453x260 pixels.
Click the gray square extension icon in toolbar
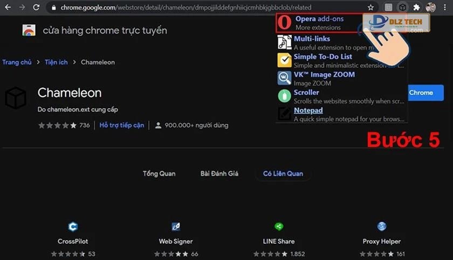[x=389, y=8]
